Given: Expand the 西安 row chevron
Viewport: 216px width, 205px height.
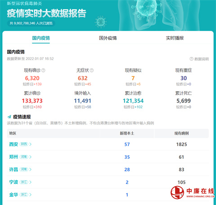Looking at the screenshot, I should pyautogui.click(x=31, y=144).
